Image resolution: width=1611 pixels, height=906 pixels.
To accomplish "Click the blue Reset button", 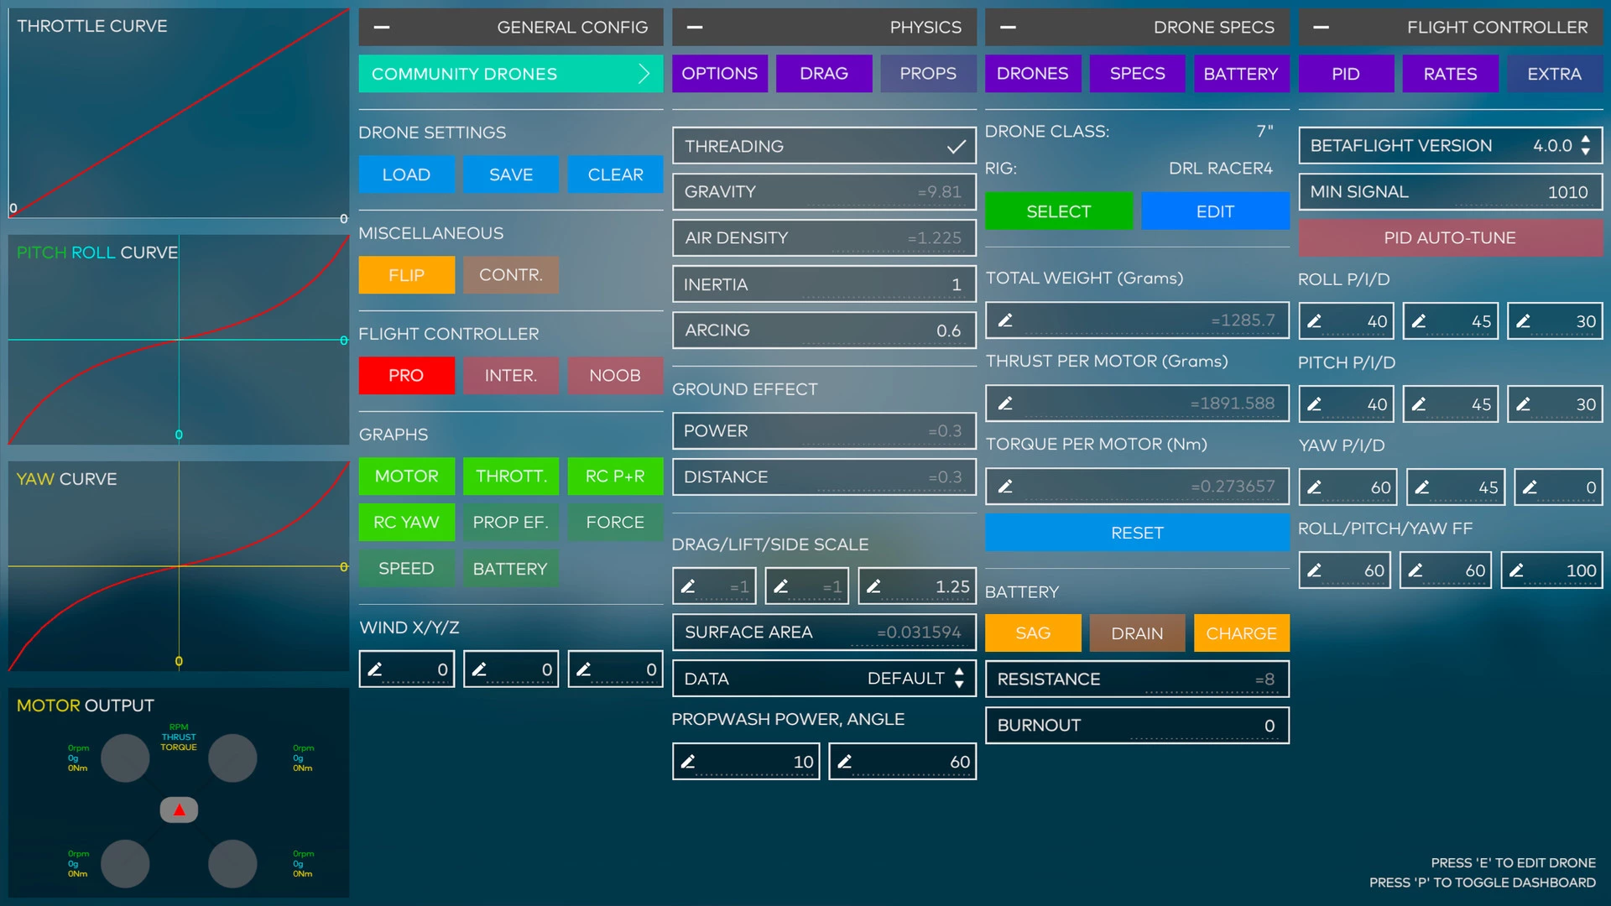I will tap(1136, 534).
